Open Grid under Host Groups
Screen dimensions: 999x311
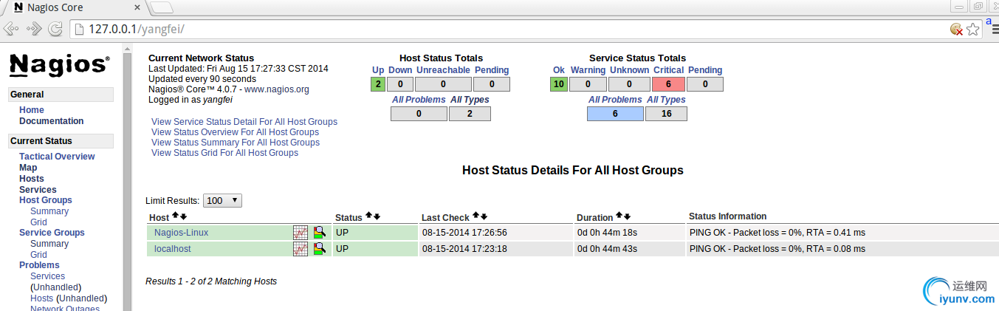pos(38,222)
